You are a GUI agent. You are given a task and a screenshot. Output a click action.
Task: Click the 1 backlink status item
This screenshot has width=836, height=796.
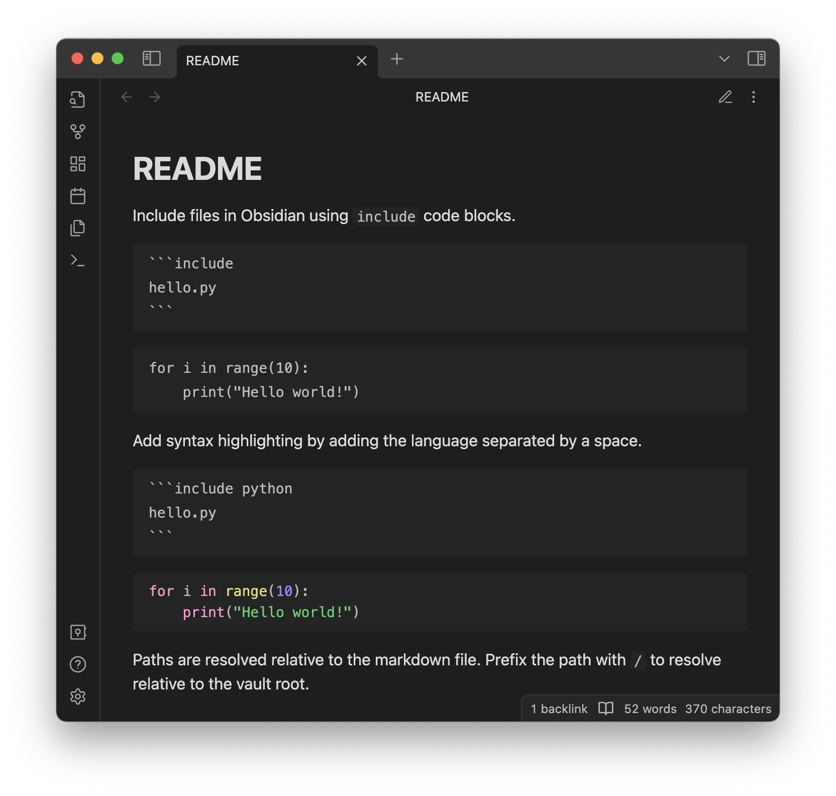pos(559,709)
